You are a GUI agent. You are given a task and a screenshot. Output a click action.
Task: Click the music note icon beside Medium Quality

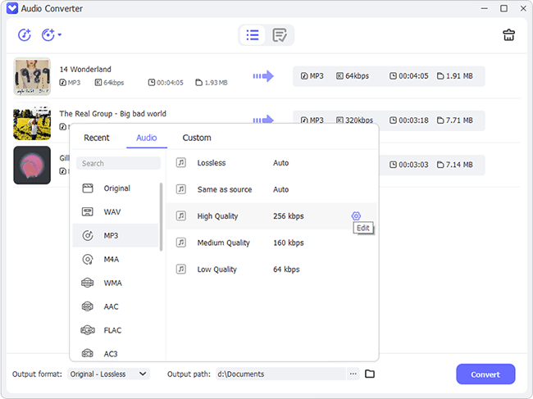[181, 243]
